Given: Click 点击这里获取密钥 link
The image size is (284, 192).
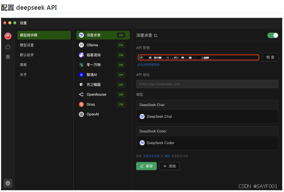Looking at the screenshot, I should coord(148,65).
